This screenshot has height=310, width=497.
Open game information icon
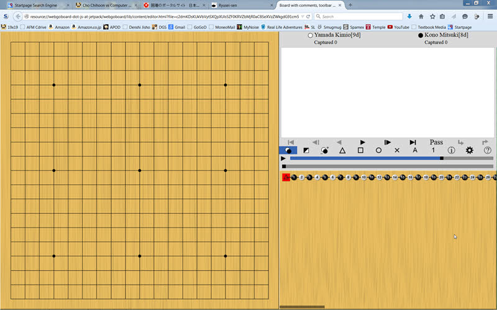click(x=452, y=150)
